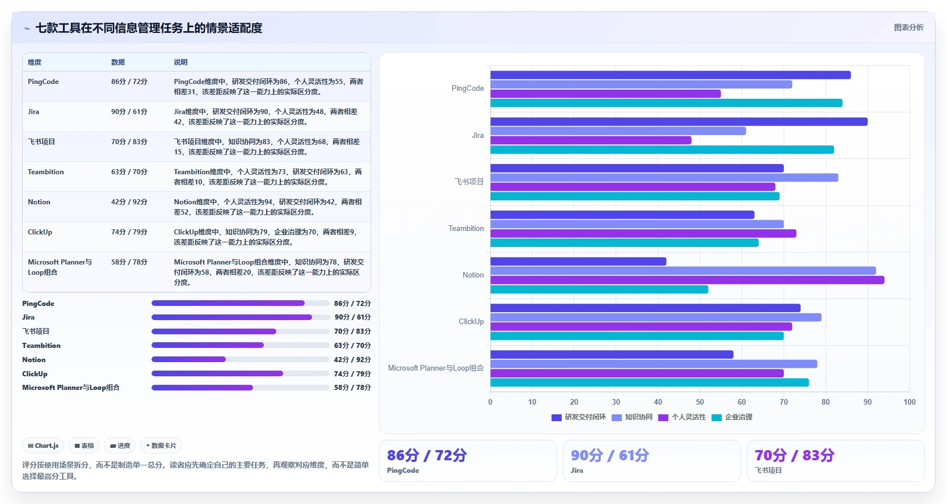Viewport: 947px width, 504px height.
Task: Click the 说明 column header
Action: point(180,62)
